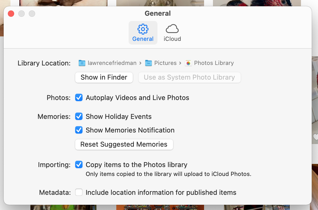
Task: Uncheck Copy items to the Photos library
Action: tap(79, 165)
